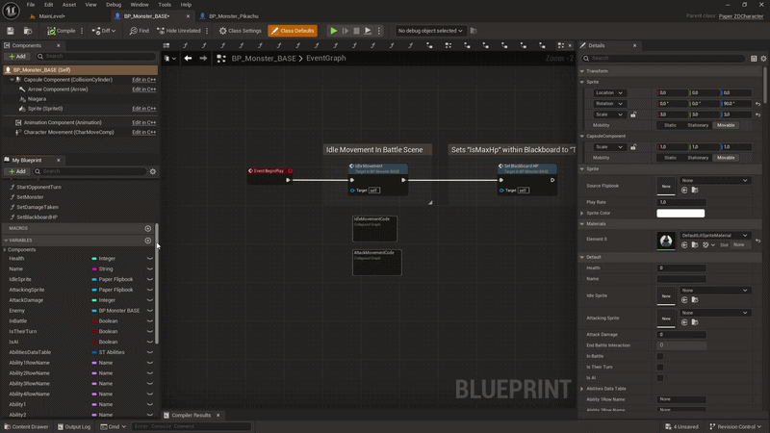The width and height of the screenshot is (770, 433).
Task: Open the Debug menu
Action: (x=114, y=4)
